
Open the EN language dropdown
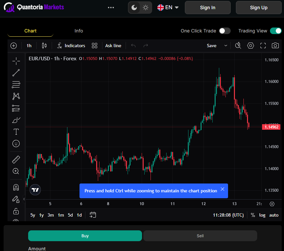[168, 8]
